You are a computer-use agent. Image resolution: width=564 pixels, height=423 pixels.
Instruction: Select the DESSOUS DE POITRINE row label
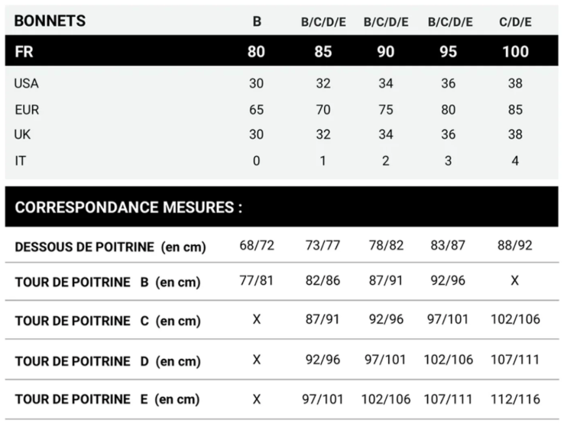coord(107,246)
